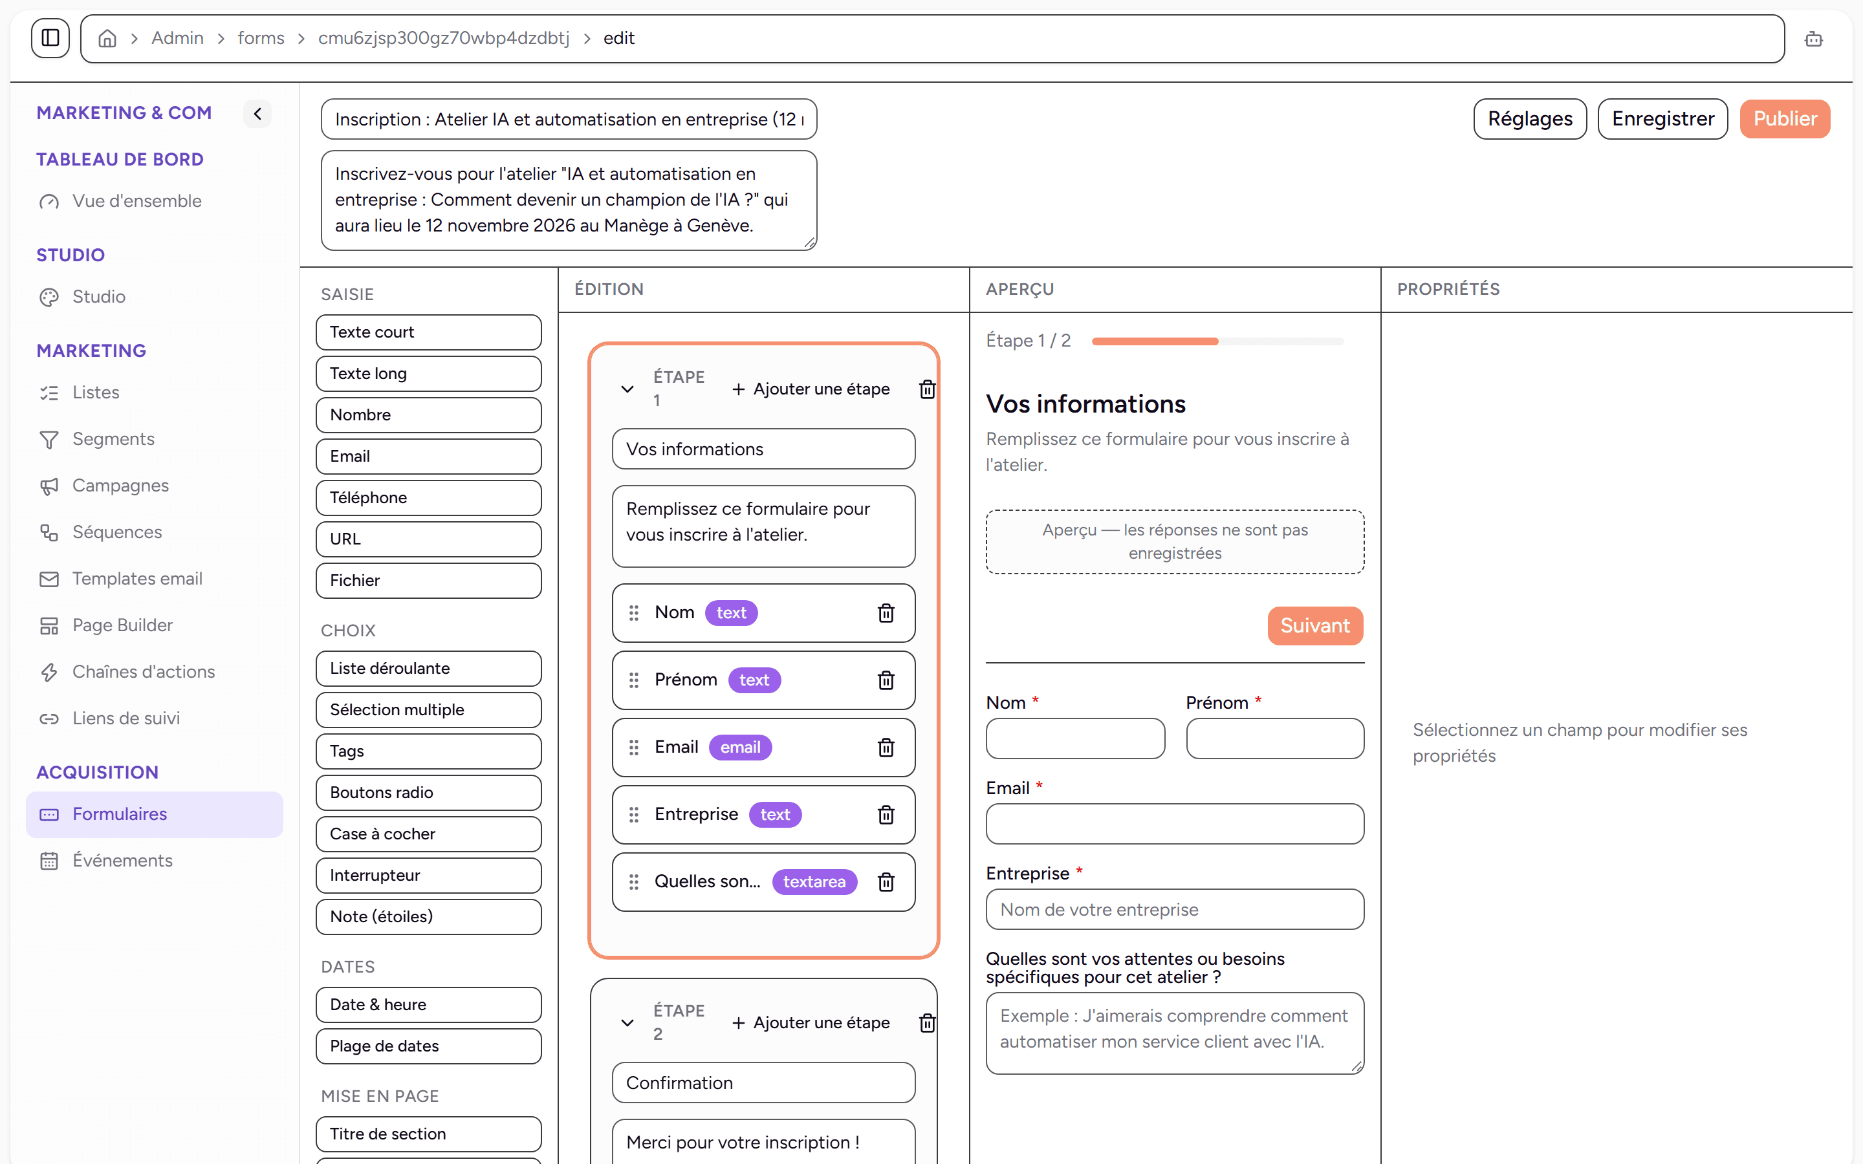This screenshot has width=1863, height=1164.
Task: Collapse the Marketing & Com sidebar
Action: tap(257, 114)
